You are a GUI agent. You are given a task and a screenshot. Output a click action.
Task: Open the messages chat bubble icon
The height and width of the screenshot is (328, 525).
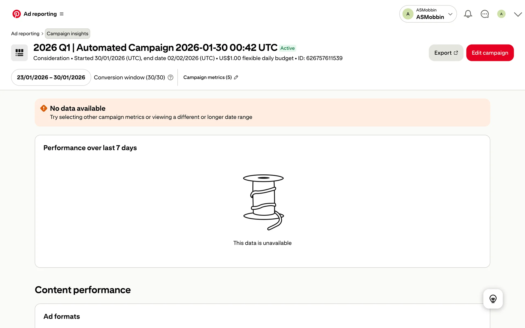click(485, 14)
